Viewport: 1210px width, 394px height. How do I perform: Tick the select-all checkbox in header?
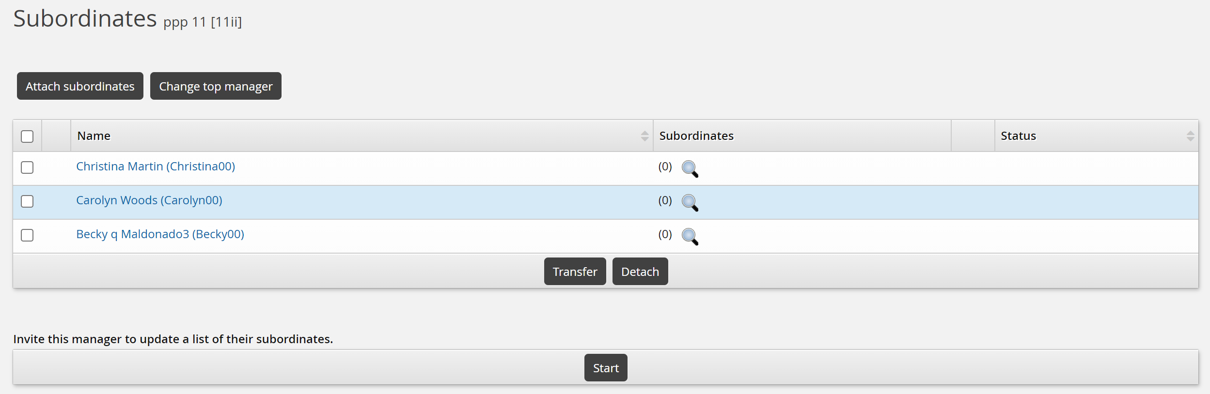tap(27, 136)
